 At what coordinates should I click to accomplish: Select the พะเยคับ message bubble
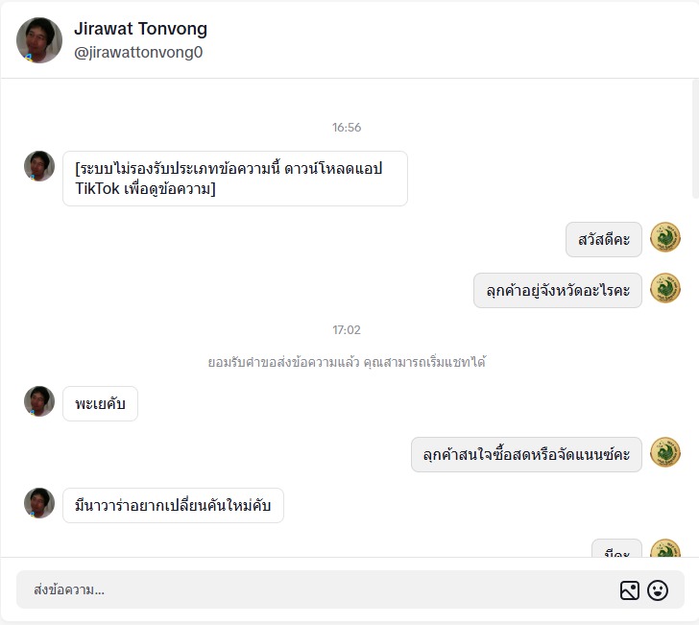tap(100, 403)
